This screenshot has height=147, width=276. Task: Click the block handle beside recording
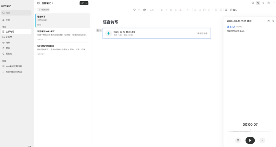coord(99,30)
